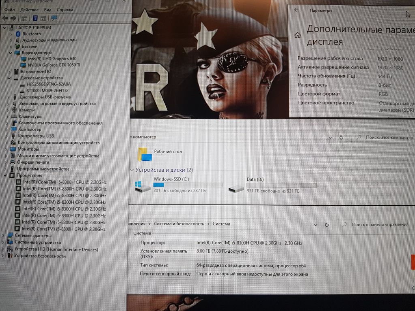415x311 pixels.
Task: Click the refresh icon in Explorer address bar
Action: pyautogui.click(x=341, y=137)
